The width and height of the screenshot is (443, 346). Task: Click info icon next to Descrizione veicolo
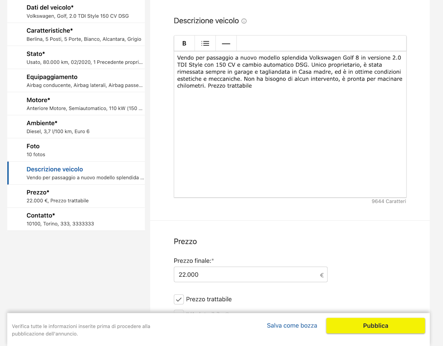coord(244,21)
